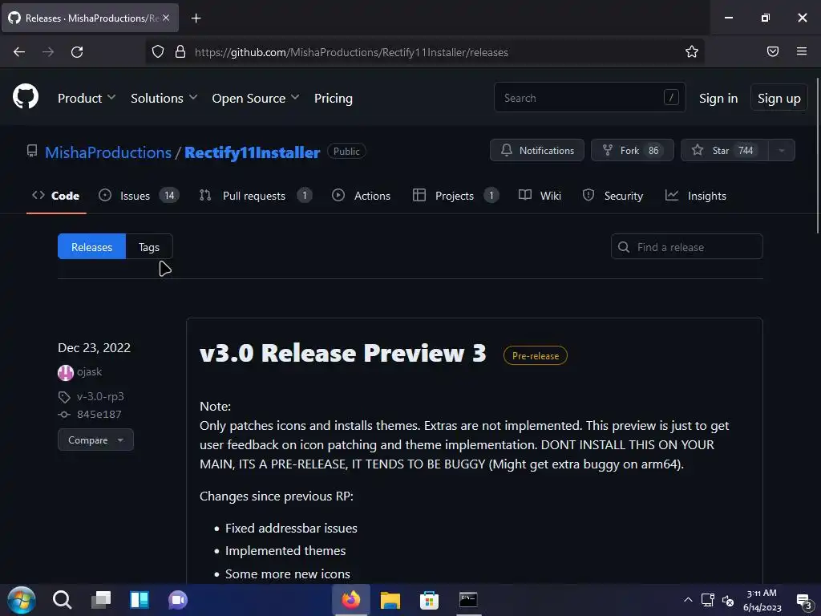This screenshot has width=821, height=616.
Task: Click the Sign in link
Action: pos(718,99)
